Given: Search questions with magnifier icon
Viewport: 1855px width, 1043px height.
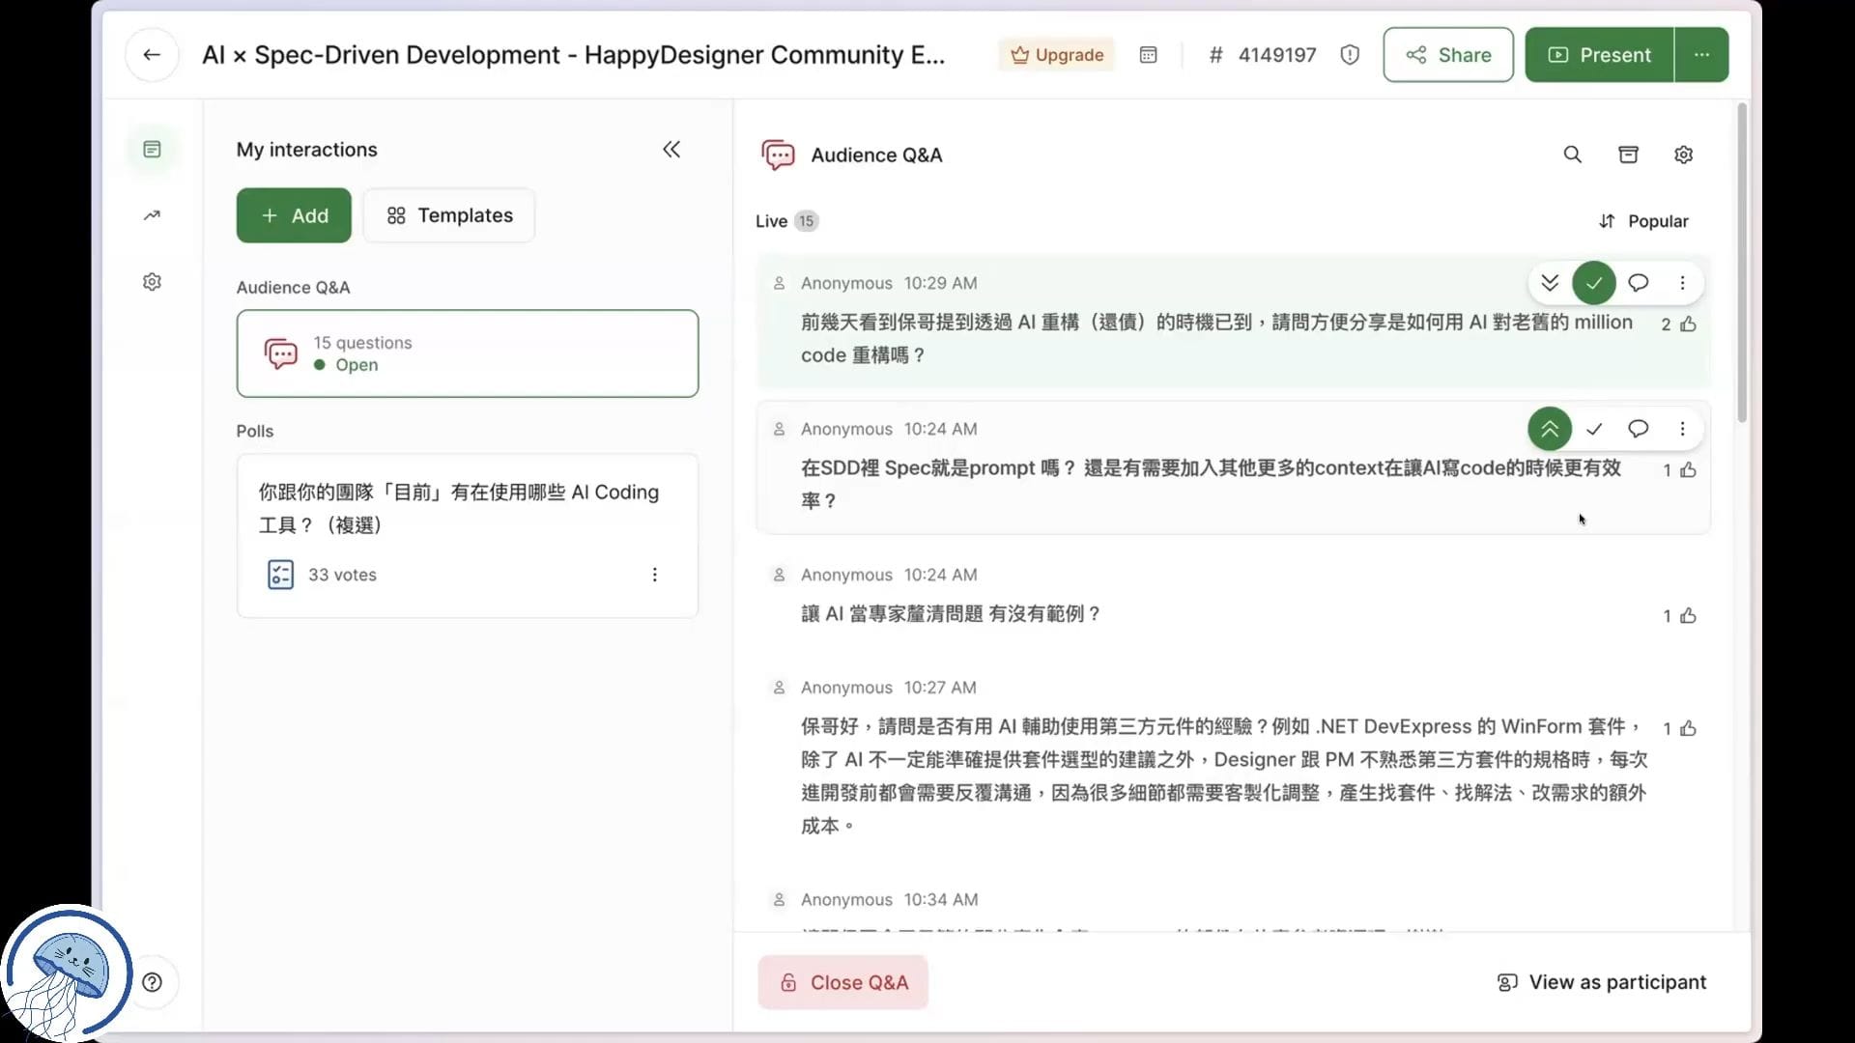Looking at the screenshot, I should (x=1572, y=155).
